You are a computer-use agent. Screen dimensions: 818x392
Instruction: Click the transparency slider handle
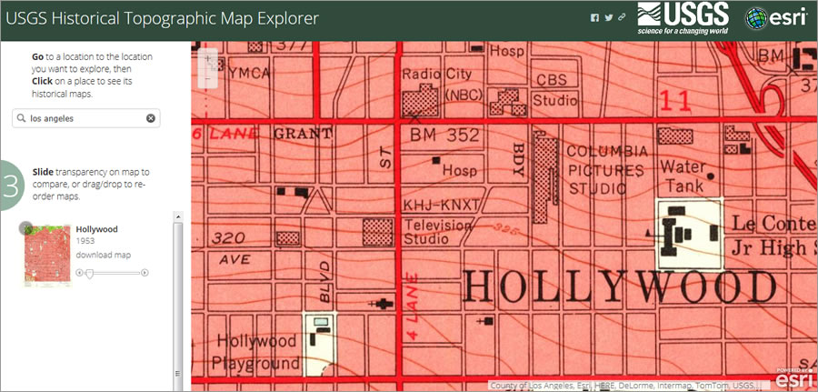click(89, 273)
